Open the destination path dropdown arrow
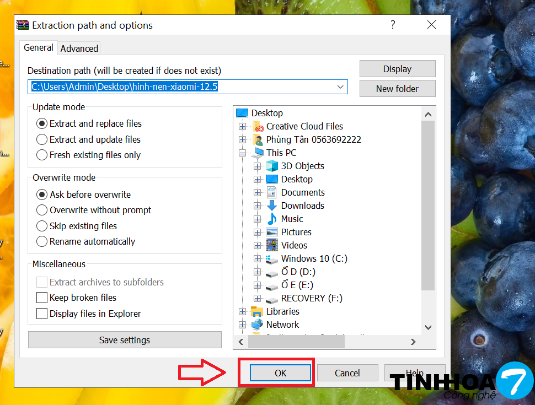Image resolution: width=535 pixels, height=405 pixels. [x=340, y=87]
